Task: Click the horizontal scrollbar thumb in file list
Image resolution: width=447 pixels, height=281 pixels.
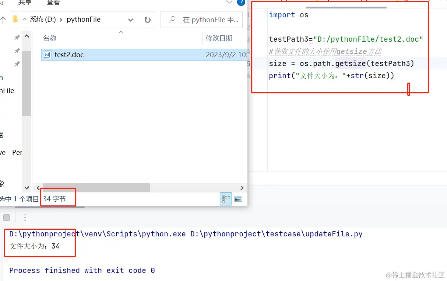Action: point(96,188)
